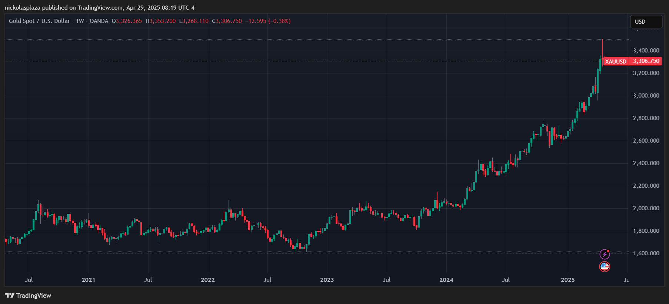Click the OANDA data source label
The height and width of the screenshot is (304, 669).
coord(99,21)
